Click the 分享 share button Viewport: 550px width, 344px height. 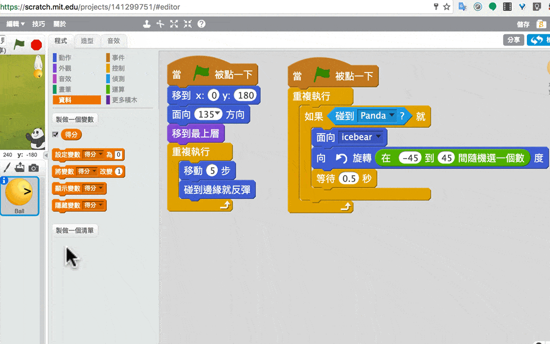513,40
